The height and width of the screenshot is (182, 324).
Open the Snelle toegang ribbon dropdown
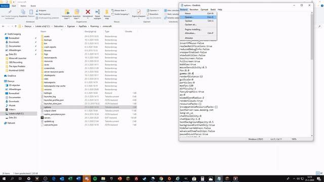click(120, 14)
